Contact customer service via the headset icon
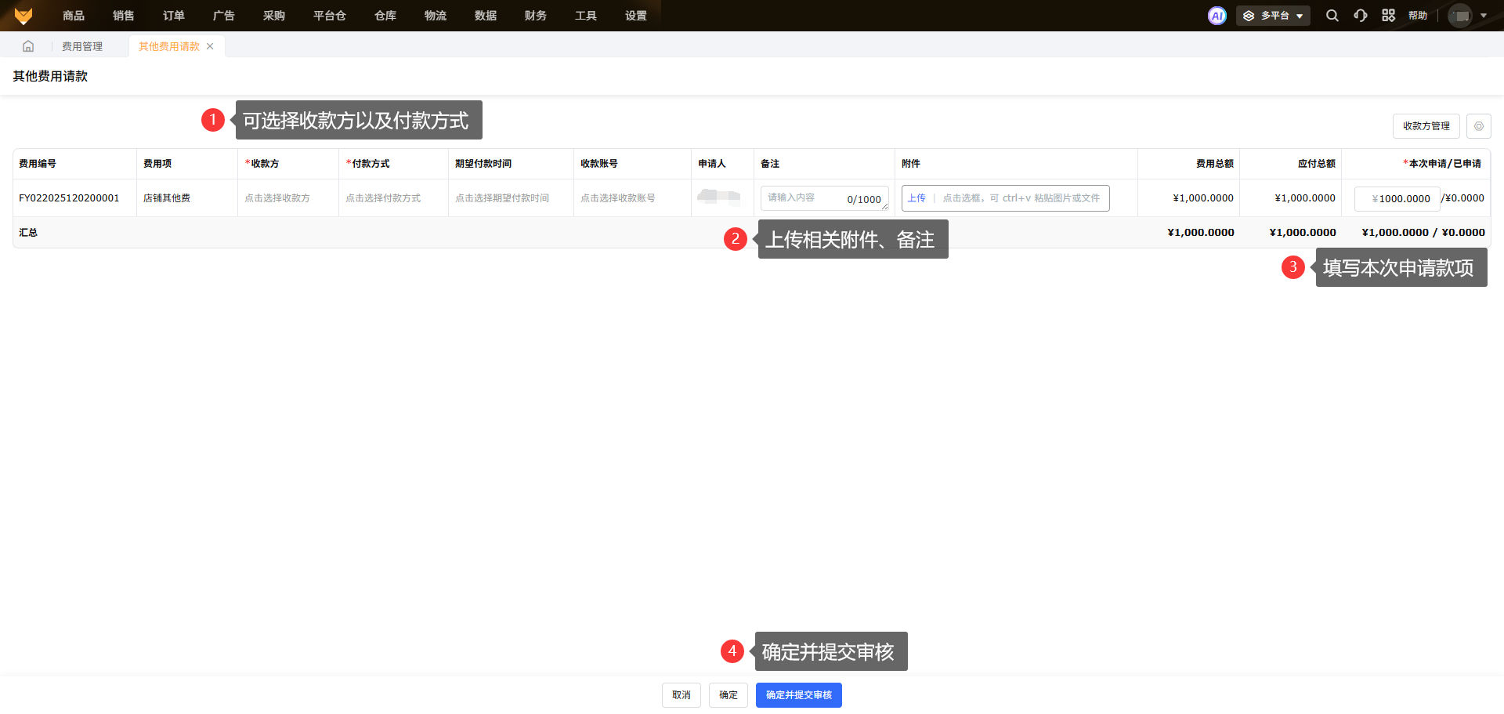Image resolution: width=1504 pixels, height=714 pixels. (1361, 16)
